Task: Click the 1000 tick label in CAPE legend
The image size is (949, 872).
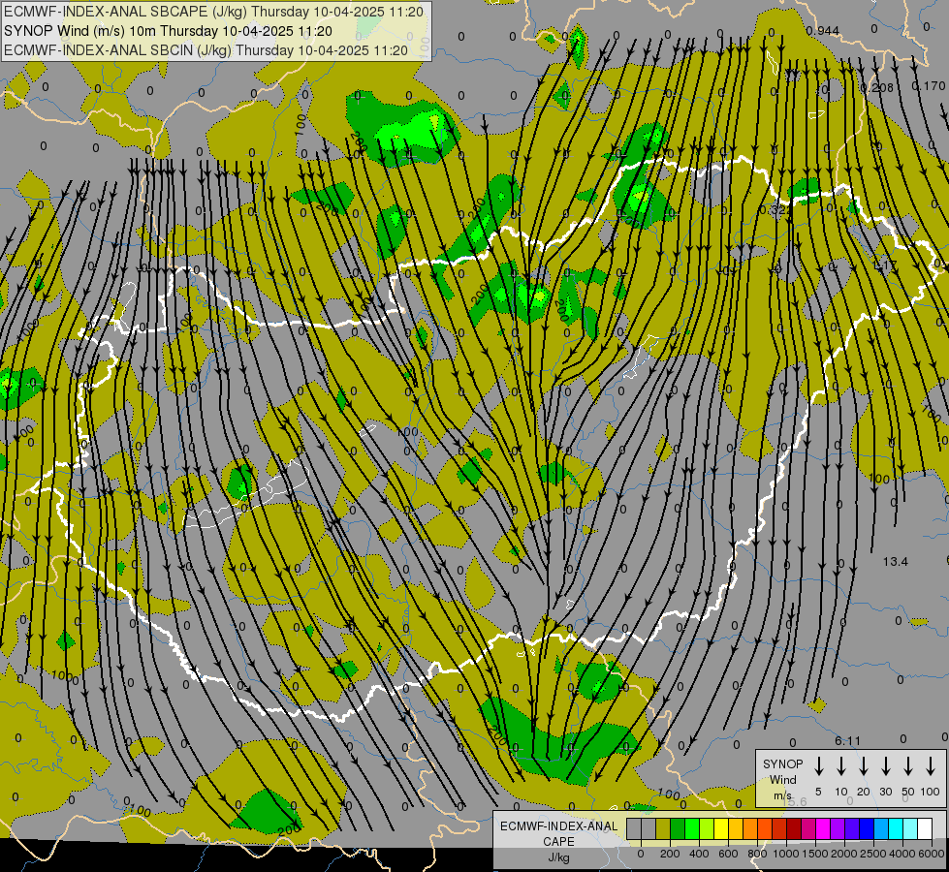Action: click(x=785, y=854)
